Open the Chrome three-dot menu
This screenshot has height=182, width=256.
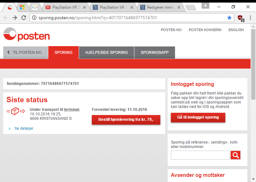[x=250, y=18]
